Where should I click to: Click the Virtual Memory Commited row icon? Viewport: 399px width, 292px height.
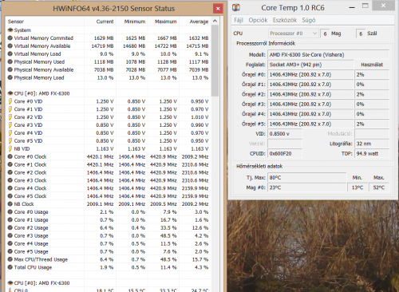pyautogui.click(x=10, y=38)
